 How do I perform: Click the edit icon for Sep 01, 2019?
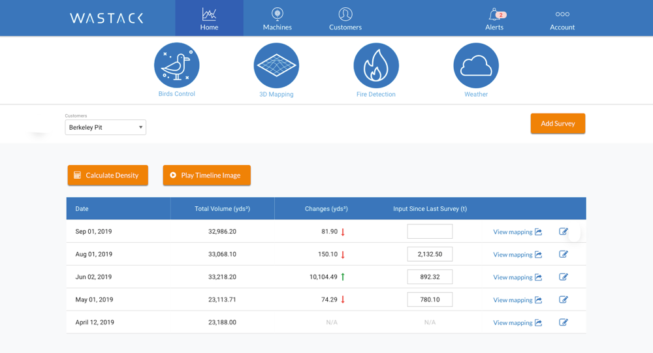pyautogui.click(x=564, y=232)
